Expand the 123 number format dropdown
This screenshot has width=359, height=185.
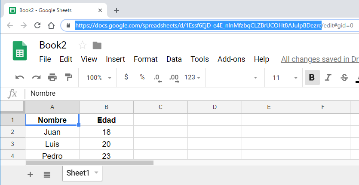(192, 78)
